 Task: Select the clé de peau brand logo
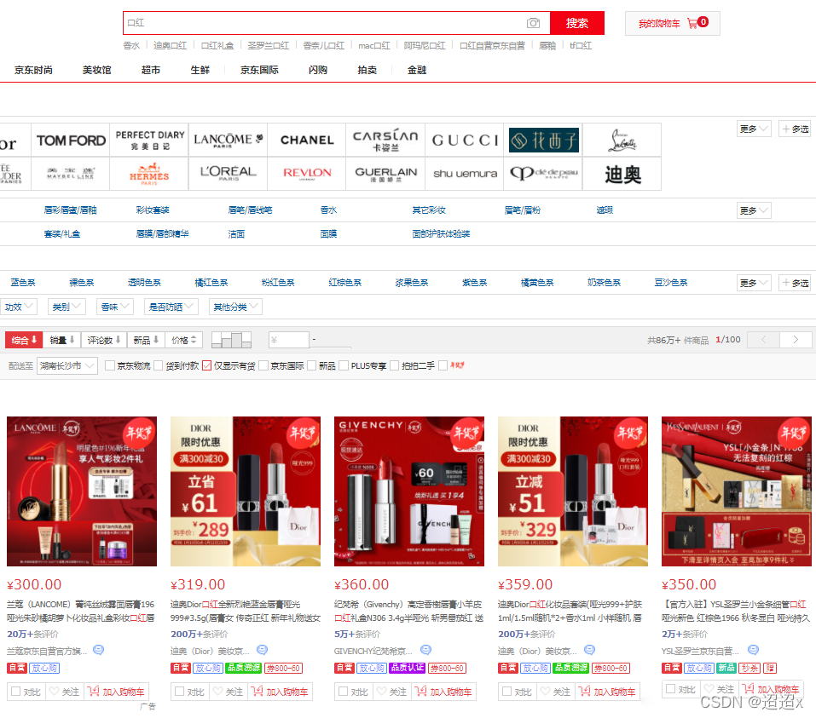543,174
